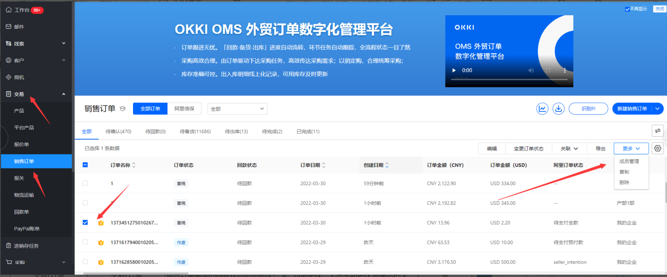Click the Alibaba icon on order 1373451275010267
The width and height of the screenshot is (667, 277).
click(x=101, y=223)
